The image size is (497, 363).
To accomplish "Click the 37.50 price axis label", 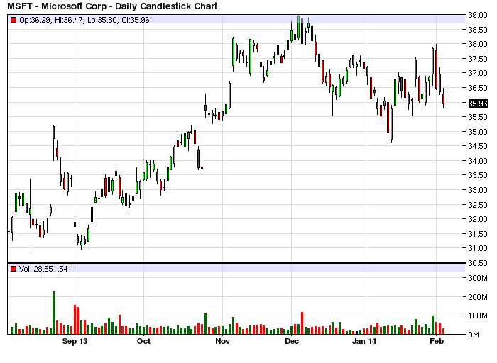I will 478,59.
